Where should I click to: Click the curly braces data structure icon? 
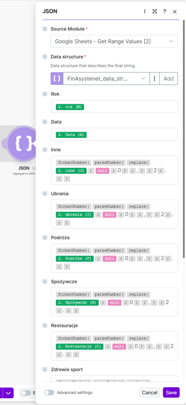[57, 79]
